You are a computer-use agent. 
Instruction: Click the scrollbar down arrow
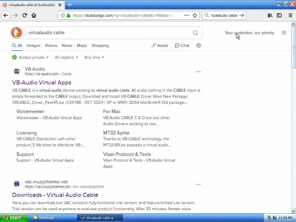click(293, 211)
